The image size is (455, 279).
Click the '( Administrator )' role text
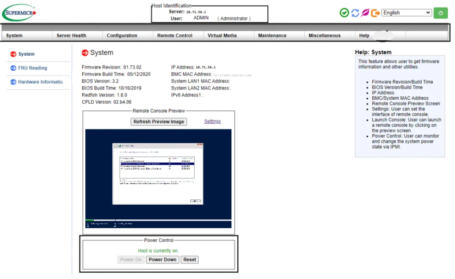(x=234, y=18)
